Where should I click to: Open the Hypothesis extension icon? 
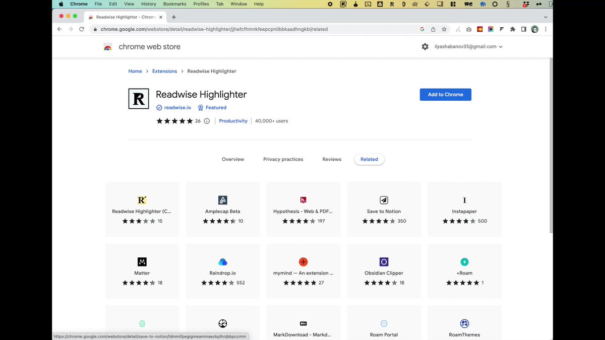pos(303,200)
